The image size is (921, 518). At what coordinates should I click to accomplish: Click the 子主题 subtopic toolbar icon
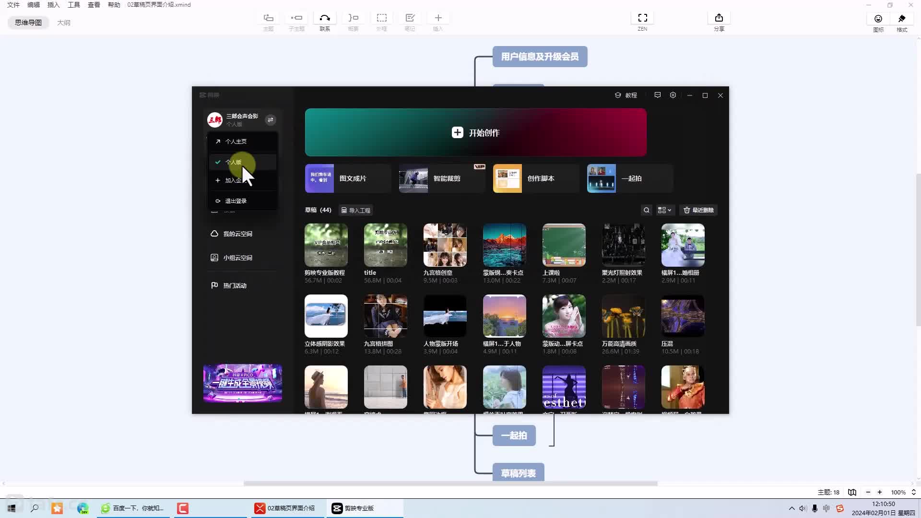296,18
